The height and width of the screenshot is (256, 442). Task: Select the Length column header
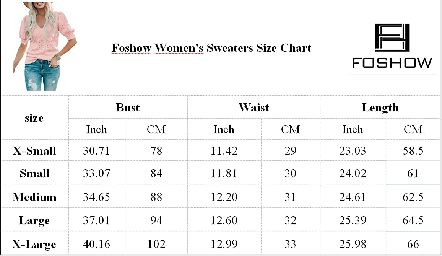(380, 108)
